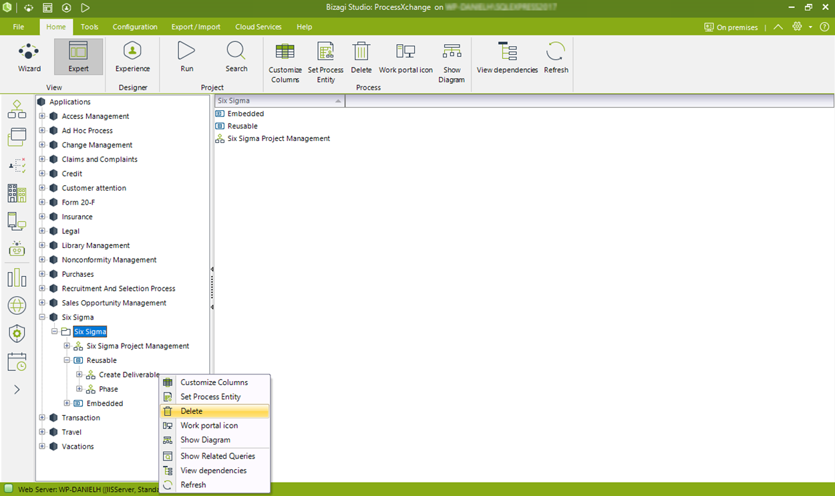Choose Work portal icon in context menu
Viewport: 835px width, 496px height.
214,426
